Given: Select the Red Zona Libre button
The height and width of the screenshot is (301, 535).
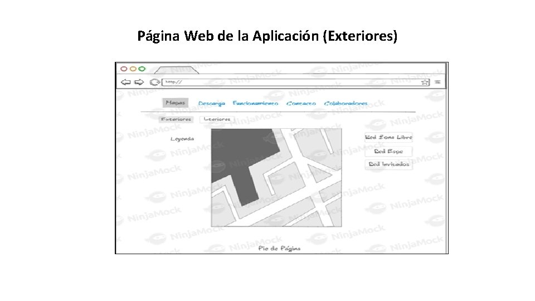Looking at the screenshot, I should point(388,137).
